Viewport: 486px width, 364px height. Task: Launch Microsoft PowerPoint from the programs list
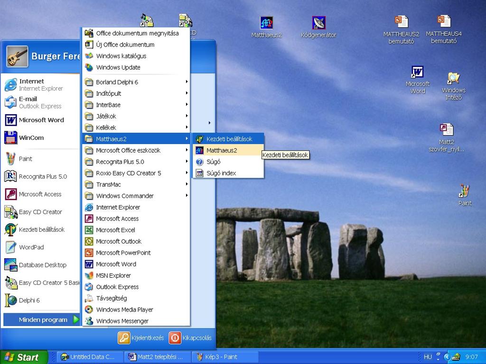coord(136,253)
